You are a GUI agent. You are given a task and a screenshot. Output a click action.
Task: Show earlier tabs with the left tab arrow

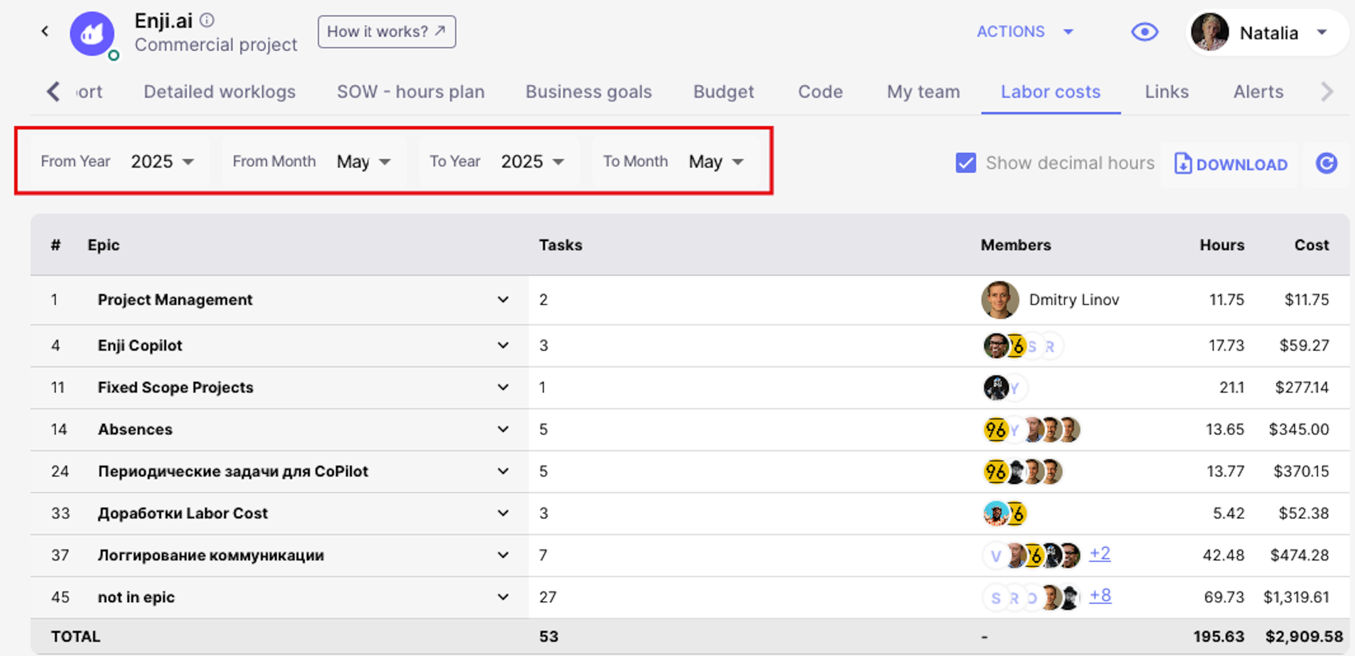point(53,92)
